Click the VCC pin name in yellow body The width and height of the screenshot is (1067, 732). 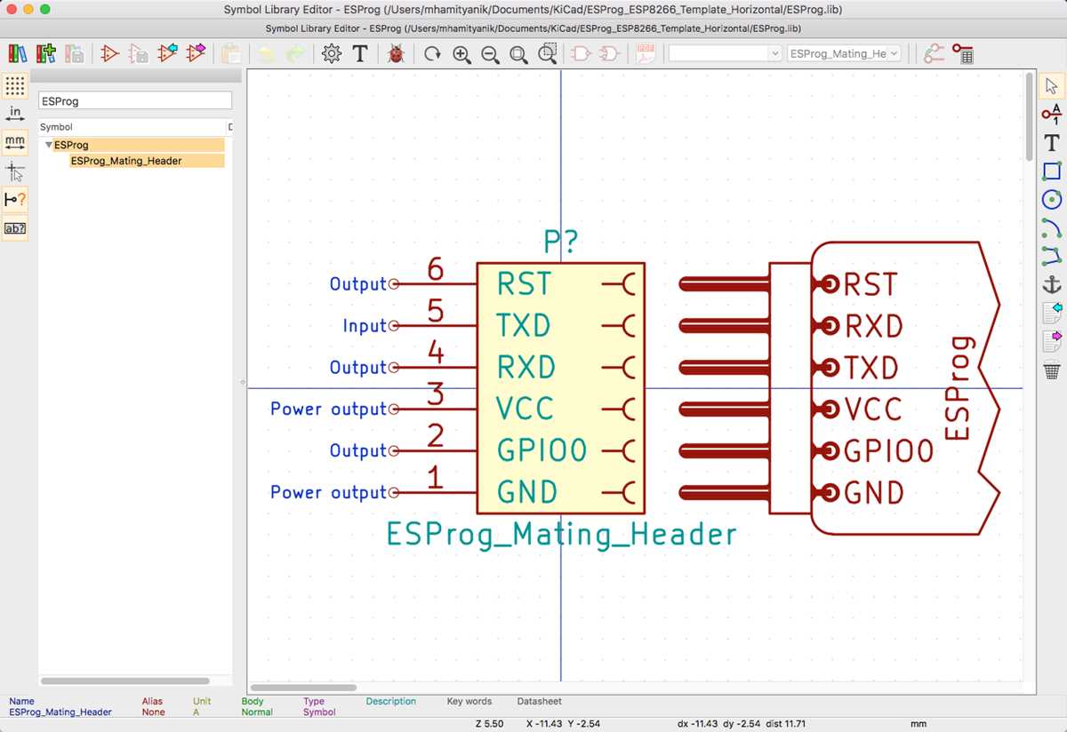click(x=525, y=409)
